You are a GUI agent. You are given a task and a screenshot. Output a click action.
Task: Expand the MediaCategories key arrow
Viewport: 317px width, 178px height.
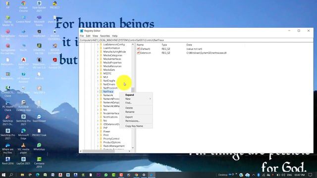[98, 55]
